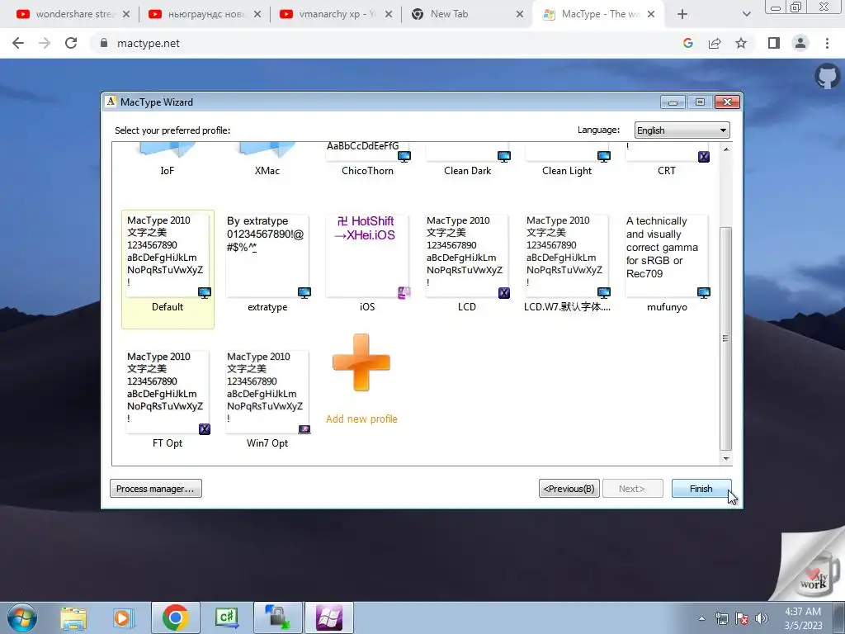
Task: Open Windows Explorer from the taskbar
Action: pyautogui.click(x=73, y=617)
